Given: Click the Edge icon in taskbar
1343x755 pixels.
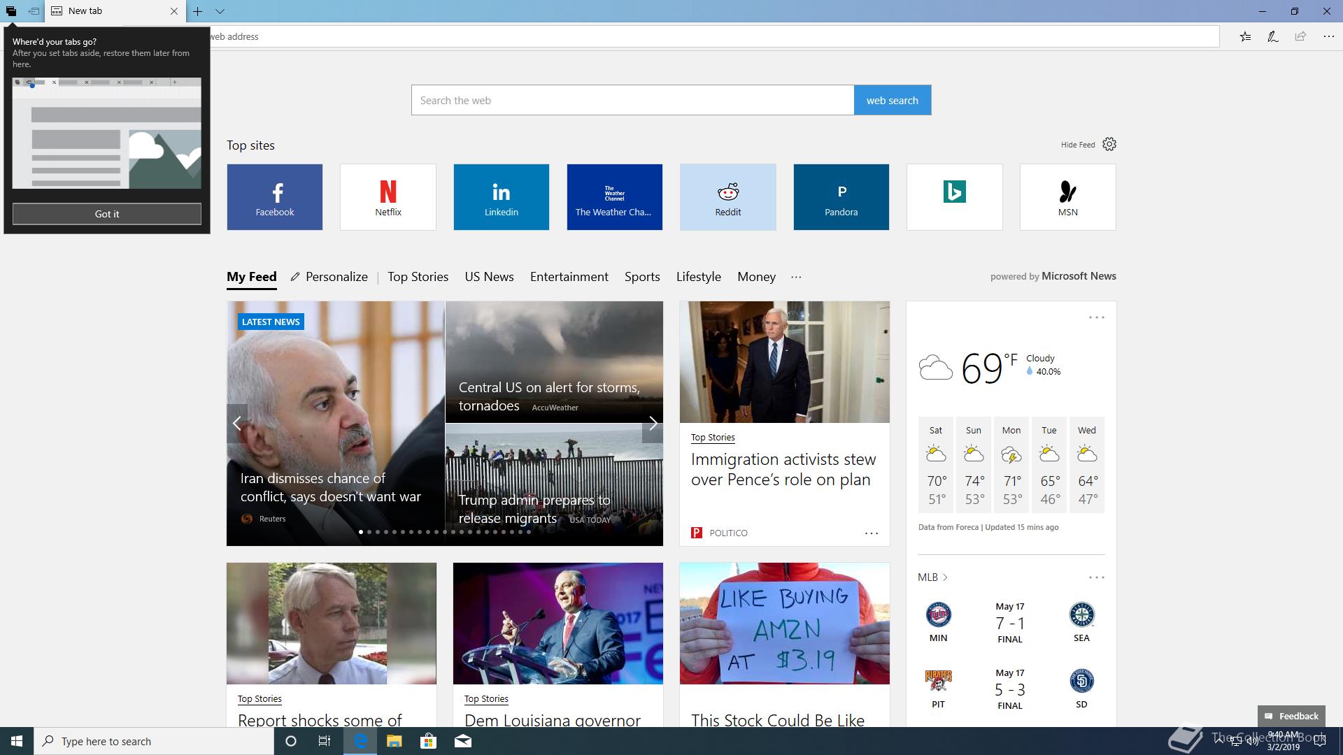Looking at the screenshot, I should (x=360, y=741).
